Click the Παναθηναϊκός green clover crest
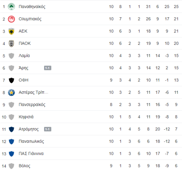Screen dimensions: 182x172 [x=11, y=6]
